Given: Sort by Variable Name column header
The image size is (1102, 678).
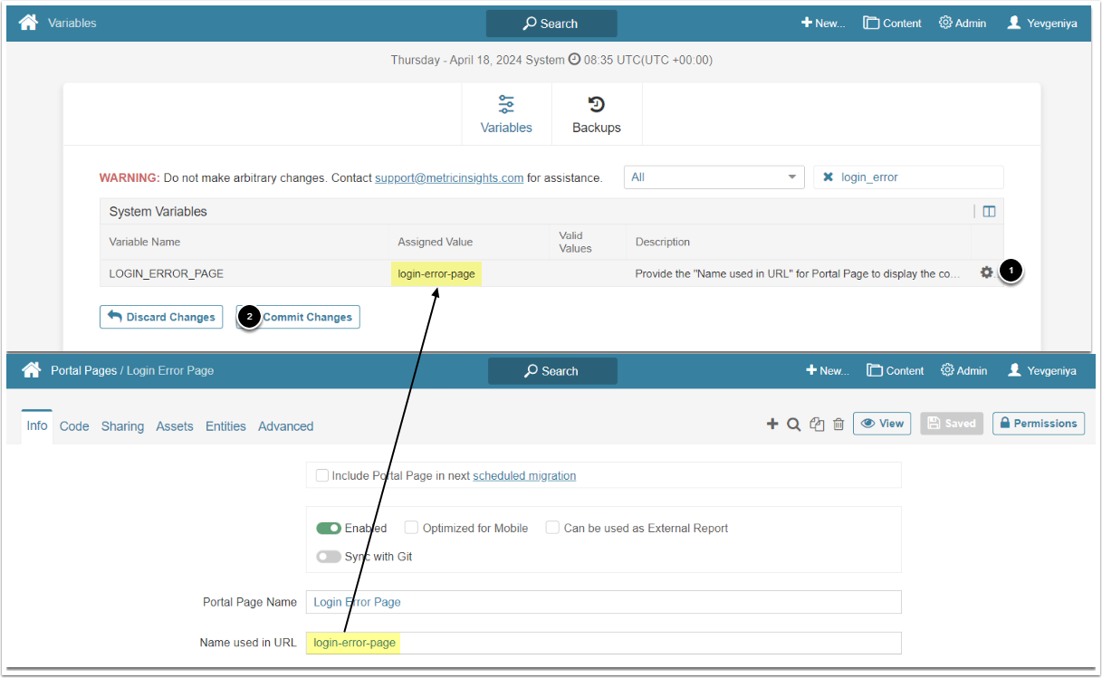Looking at the screenshot, I should (145, 242).
